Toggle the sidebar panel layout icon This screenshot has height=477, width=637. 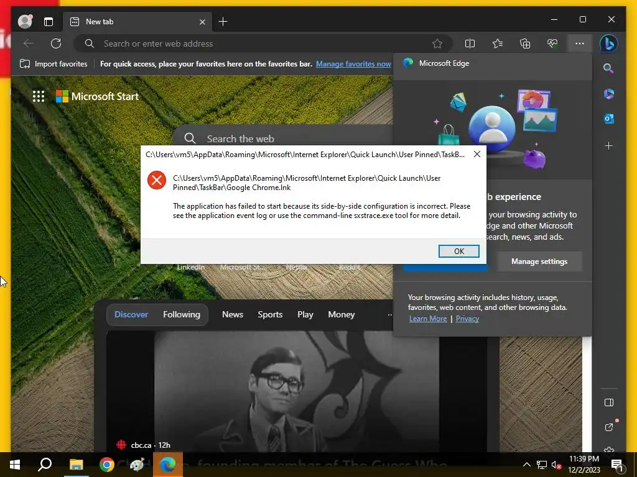608,402
